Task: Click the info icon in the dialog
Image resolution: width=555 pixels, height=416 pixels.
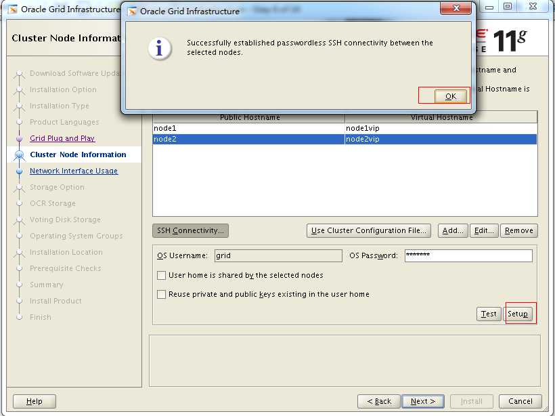Action: [160, 48]
